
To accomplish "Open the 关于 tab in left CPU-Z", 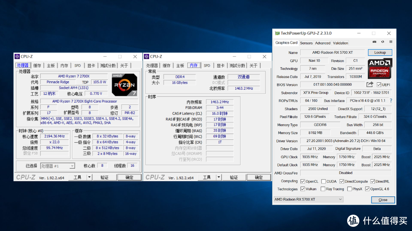I will pos(124,65).
